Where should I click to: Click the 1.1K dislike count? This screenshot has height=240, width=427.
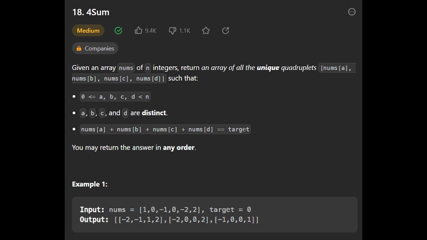[184, 31]
